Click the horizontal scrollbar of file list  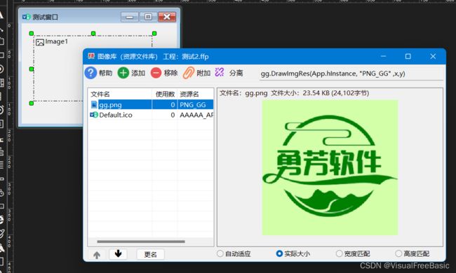pos(141,241)
